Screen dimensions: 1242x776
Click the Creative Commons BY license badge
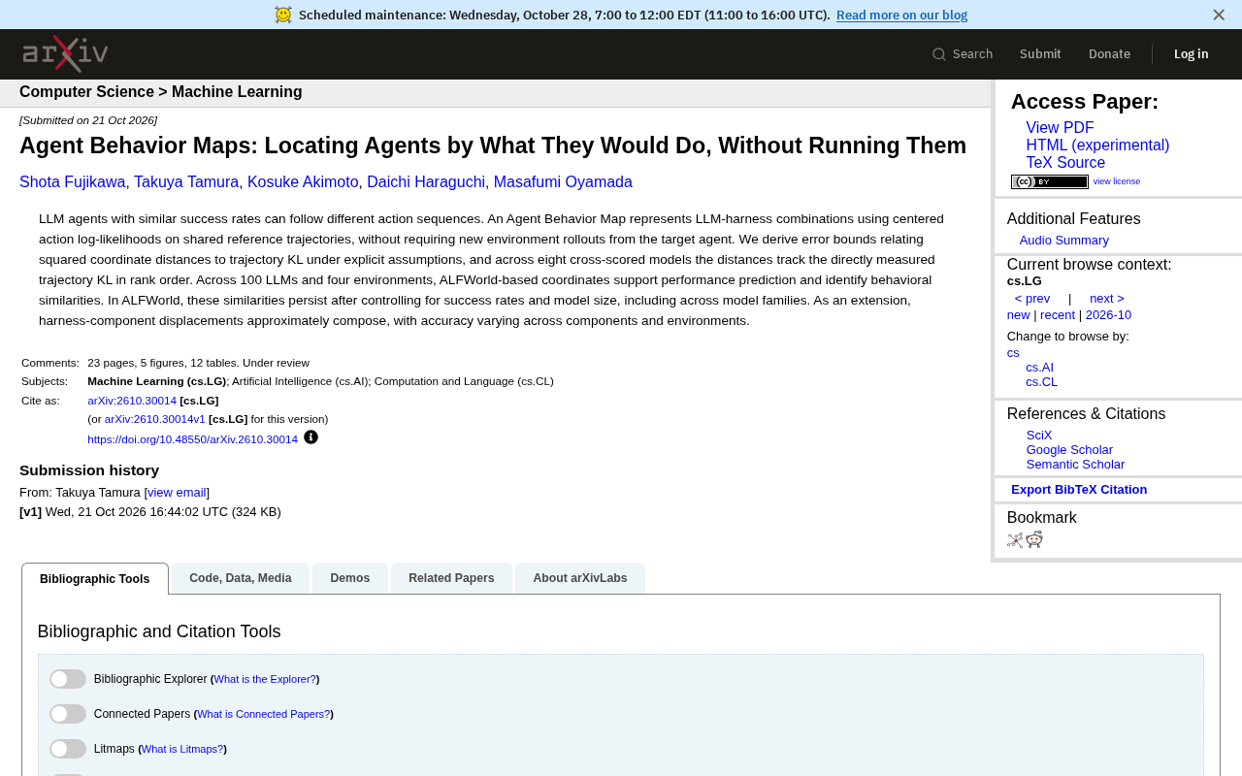(x=1050, y=181)
